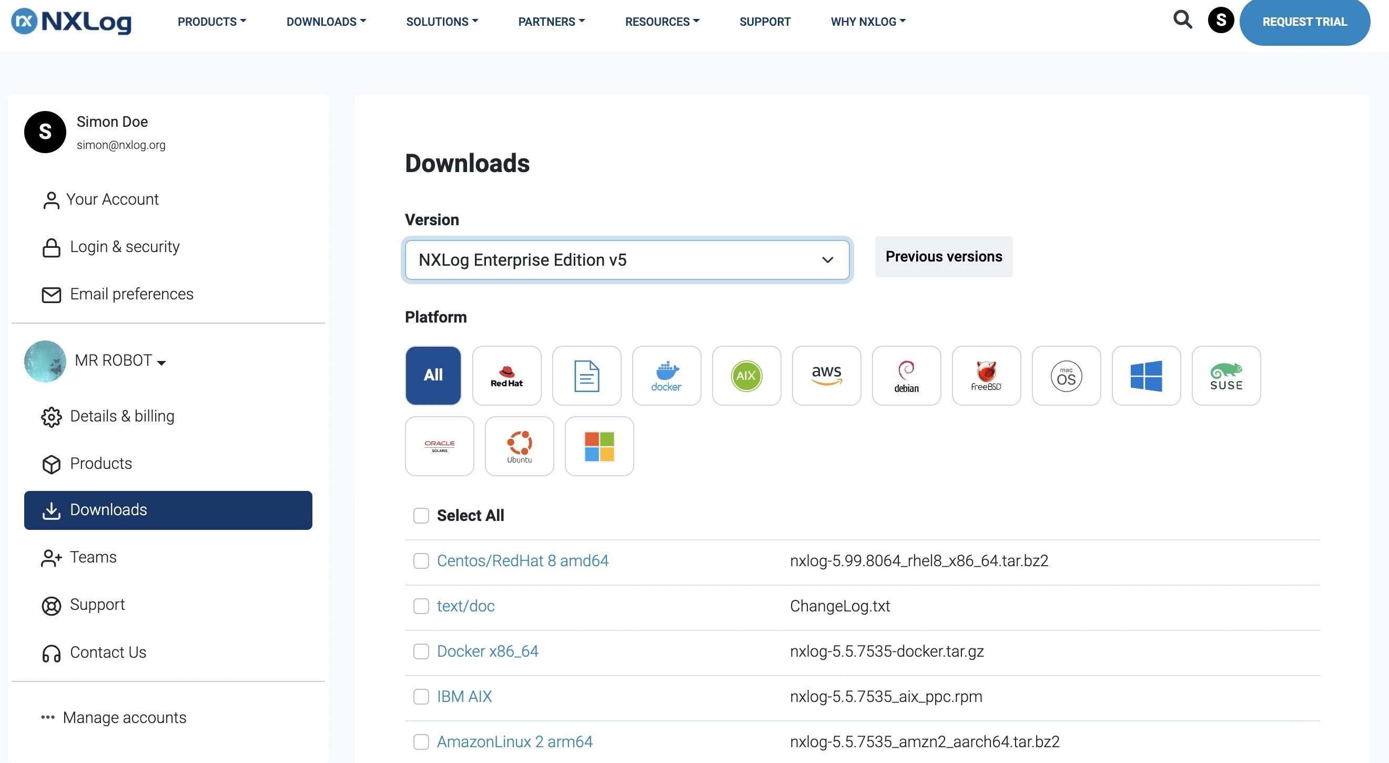Click the Your Account person icon

pos(51,200)
